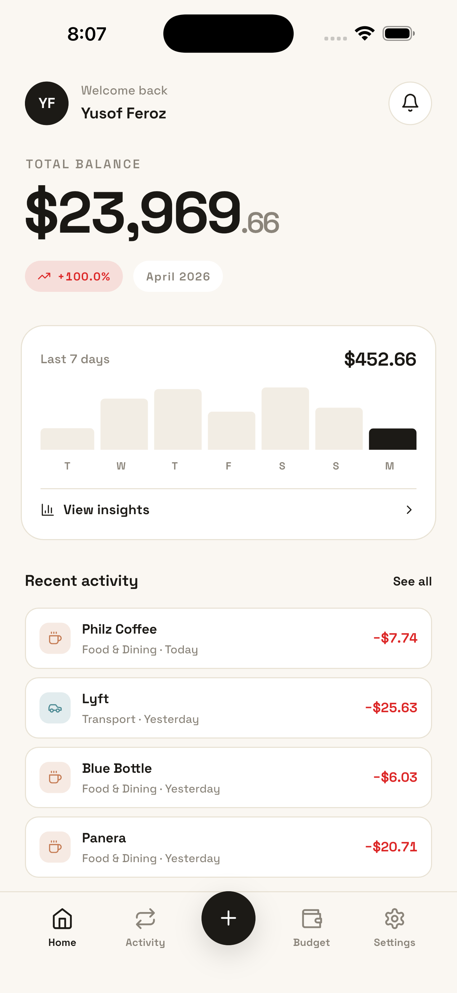Click See all recent activity
457x993 pixels.
click(412, 581)
